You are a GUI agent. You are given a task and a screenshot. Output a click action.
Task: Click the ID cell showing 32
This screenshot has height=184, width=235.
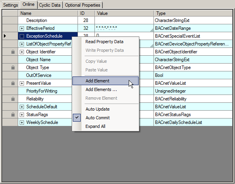[x=86, y=28]
